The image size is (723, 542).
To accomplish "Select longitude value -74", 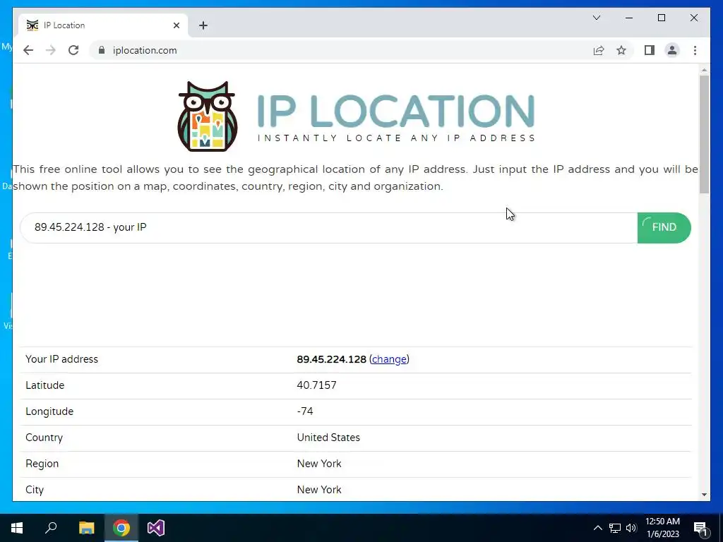I will click(x=305, y=411).
